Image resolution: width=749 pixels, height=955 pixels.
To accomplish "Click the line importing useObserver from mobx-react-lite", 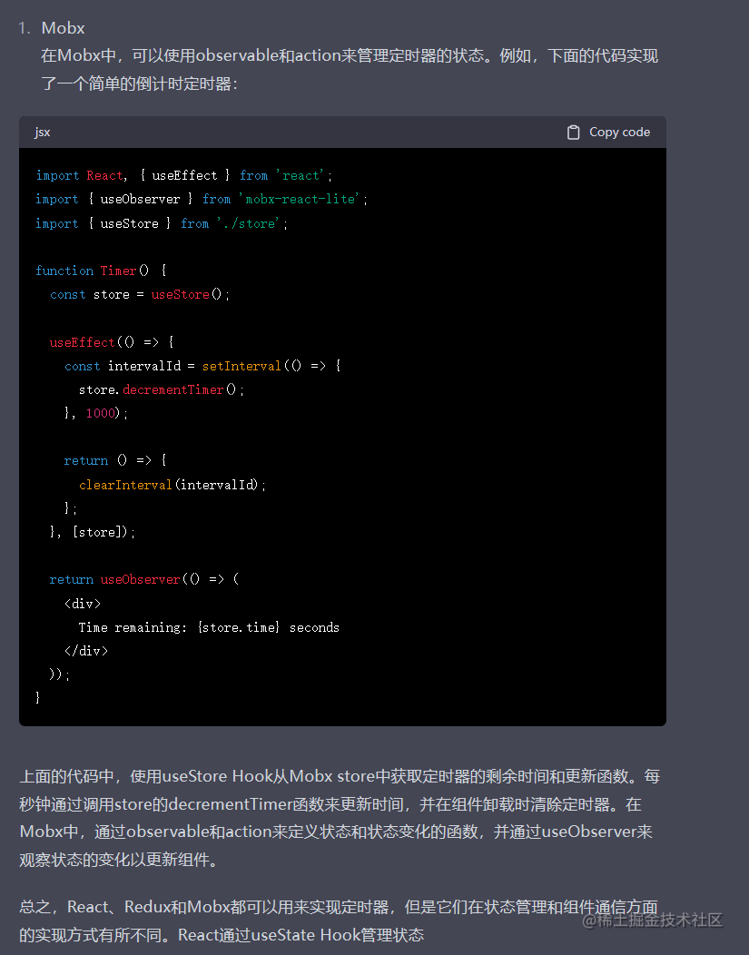I will tap(202, 199).
